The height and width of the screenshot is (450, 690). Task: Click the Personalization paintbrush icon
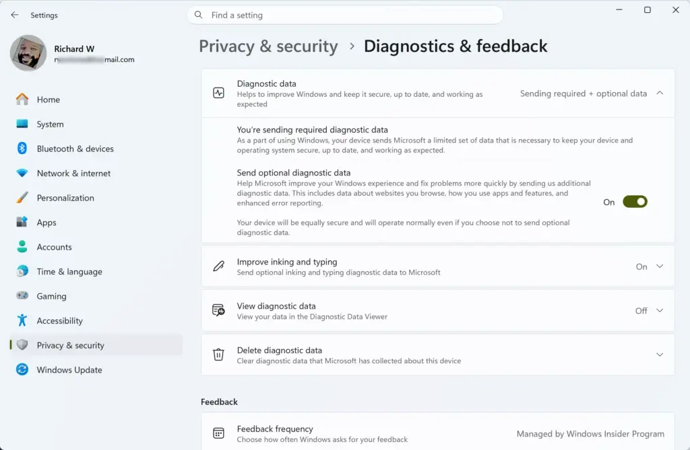[22, 198]
